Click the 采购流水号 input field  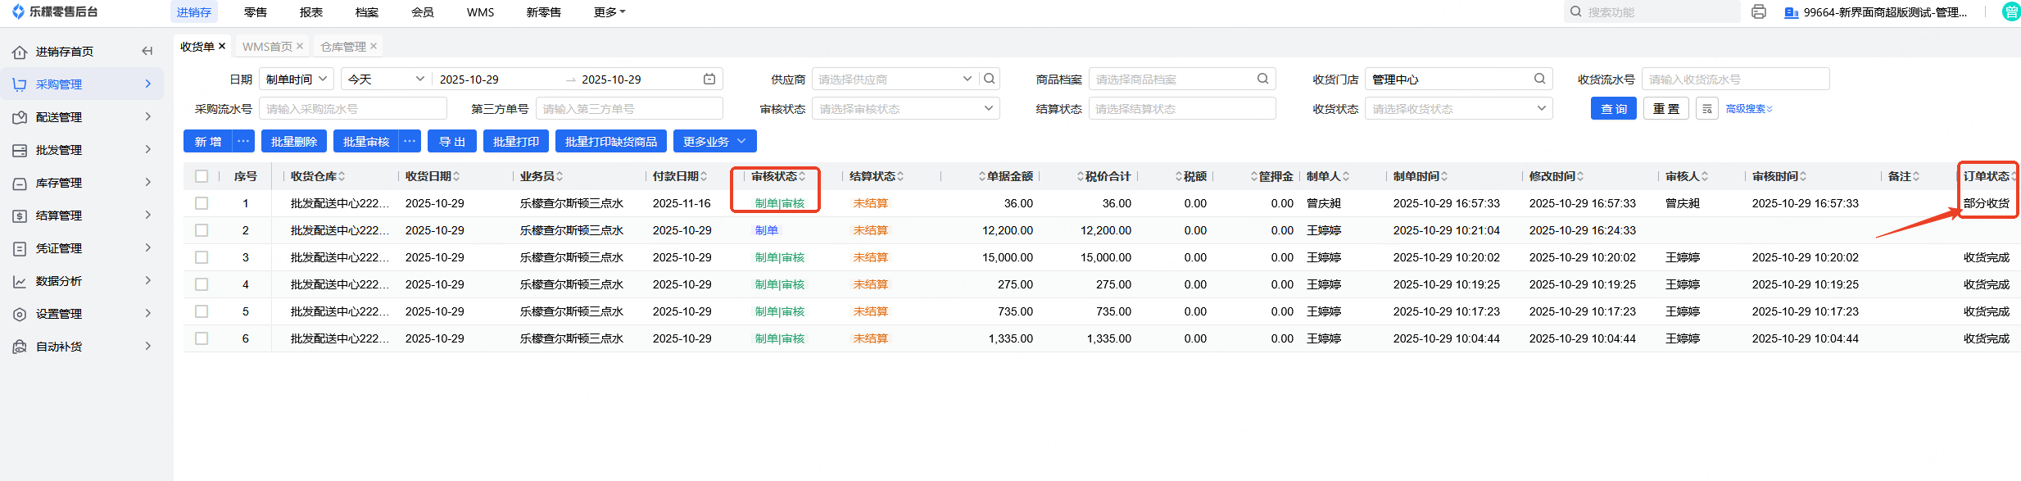pyautogui.click(x=353, y=109)
